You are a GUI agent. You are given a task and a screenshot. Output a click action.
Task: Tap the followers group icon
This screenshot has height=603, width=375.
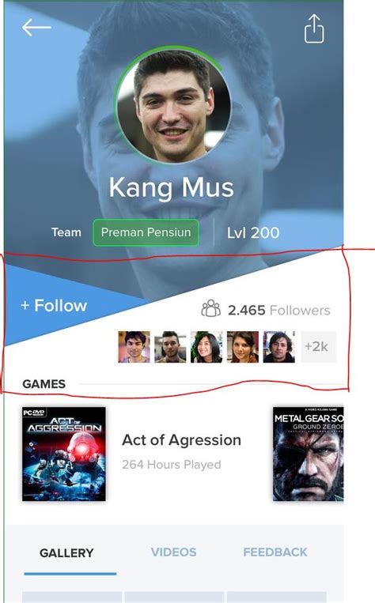coord(211,308)
